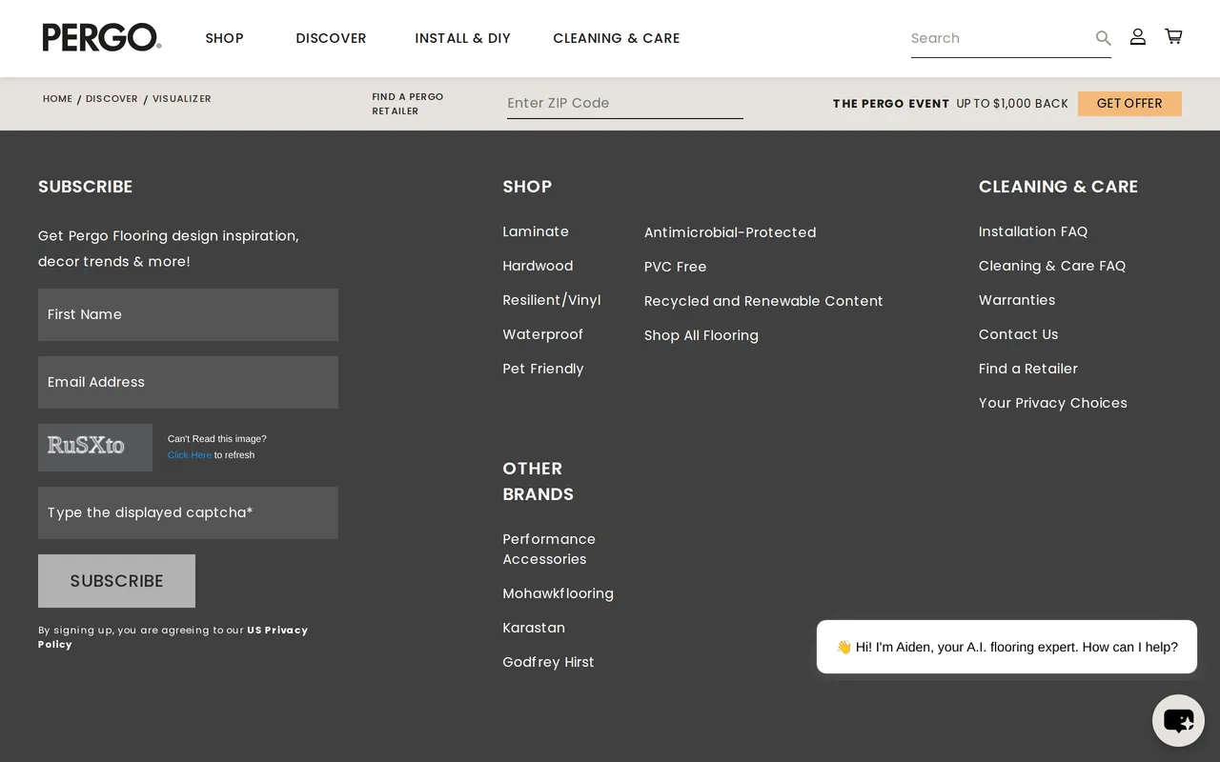Open Recycled and Renewable Content link
This screenshot has height=762, width=1220.
coord(763,301)
